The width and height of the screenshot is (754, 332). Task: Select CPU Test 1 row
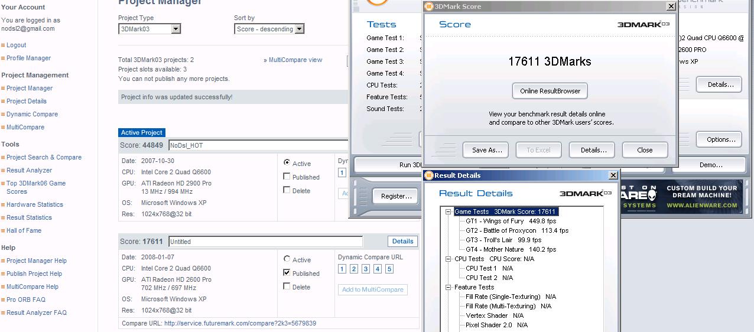coord(489,268)
